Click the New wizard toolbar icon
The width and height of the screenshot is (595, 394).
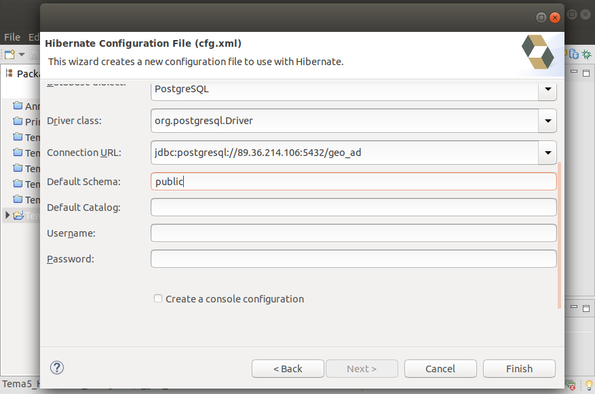tap(10, 55)
